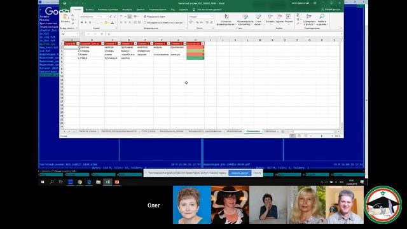Click the Increase Font Size icon
Image resolution: width=407 pixels, height=229 pixels.
[110, 17]
